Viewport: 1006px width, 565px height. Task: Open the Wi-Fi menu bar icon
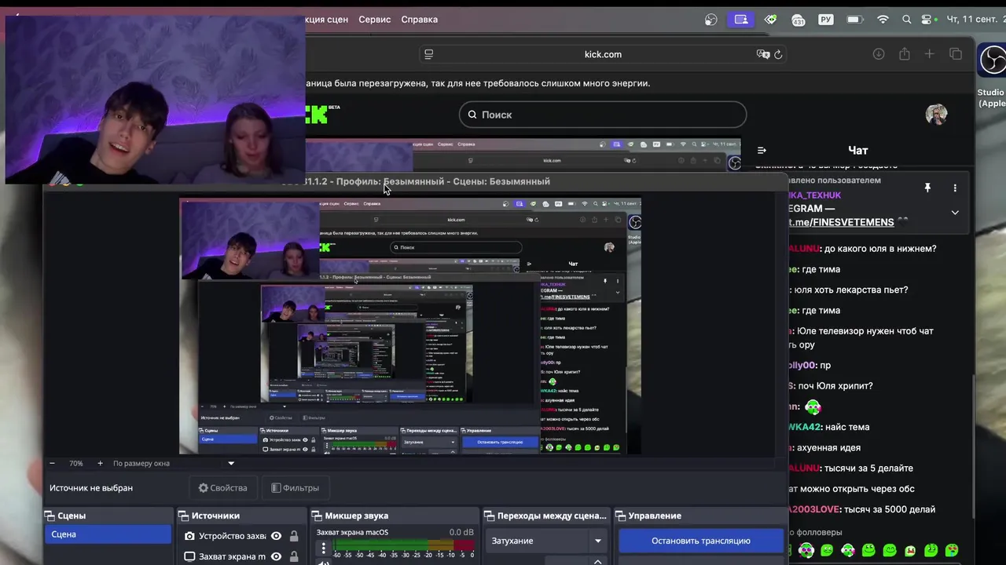883,20
